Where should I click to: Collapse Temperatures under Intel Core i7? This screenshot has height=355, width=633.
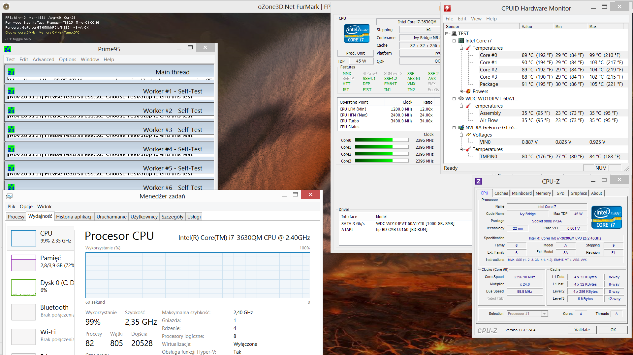coord(461,48)
